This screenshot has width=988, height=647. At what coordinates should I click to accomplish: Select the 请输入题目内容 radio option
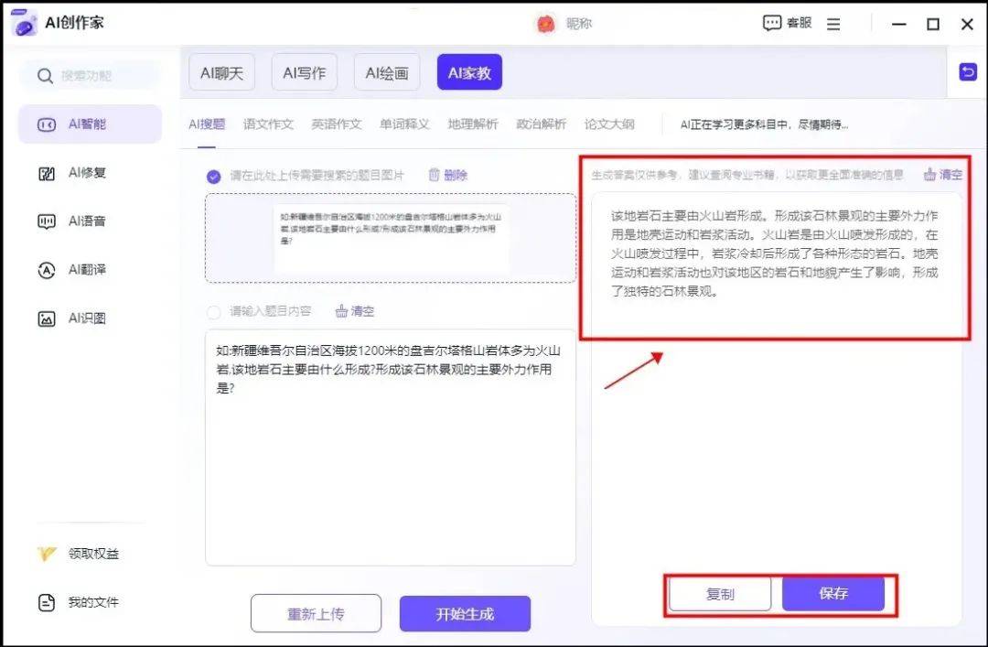[213, 312]
